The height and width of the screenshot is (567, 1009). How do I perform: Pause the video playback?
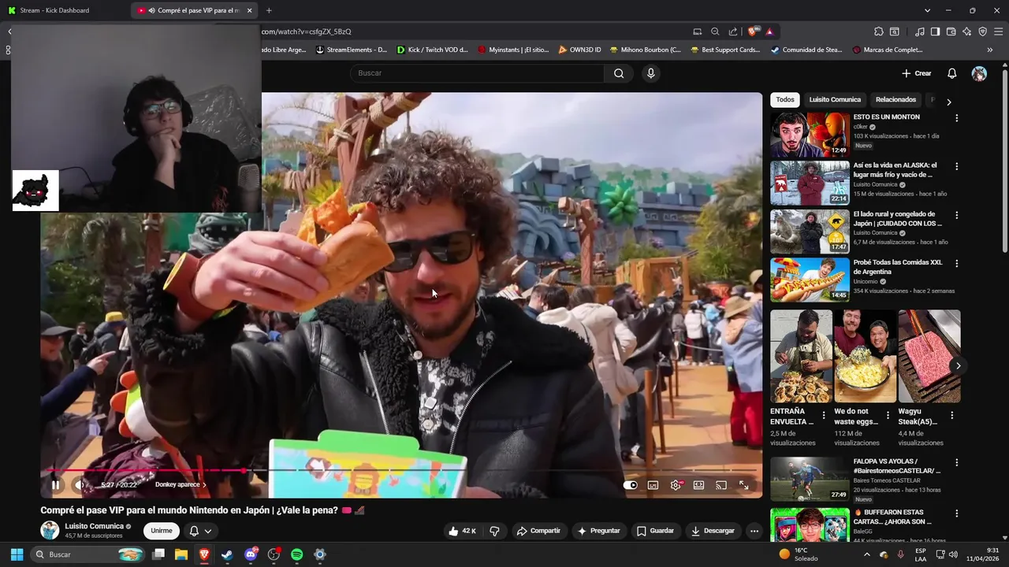click(x=55, y=485)
